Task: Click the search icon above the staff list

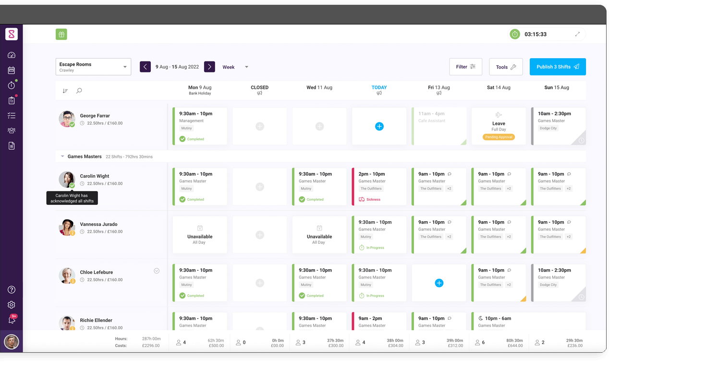Action: click(79, 90)
